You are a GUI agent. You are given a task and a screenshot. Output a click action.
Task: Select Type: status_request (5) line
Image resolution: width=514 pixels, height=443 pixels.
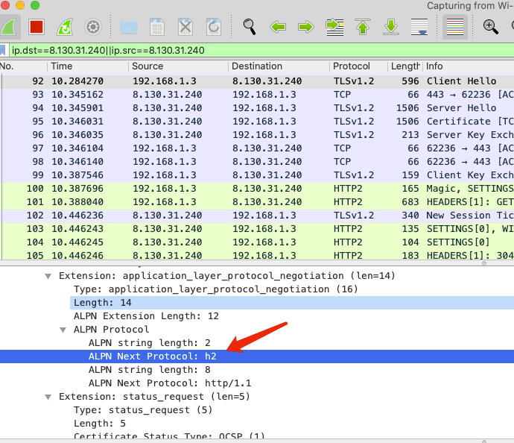143,410
